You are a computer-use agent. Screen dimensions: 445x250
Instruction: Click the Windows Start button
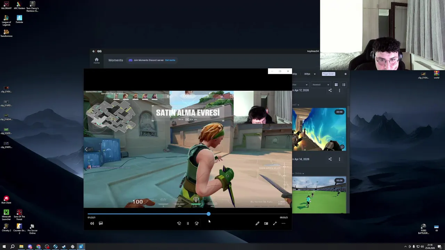coord(4,247)
